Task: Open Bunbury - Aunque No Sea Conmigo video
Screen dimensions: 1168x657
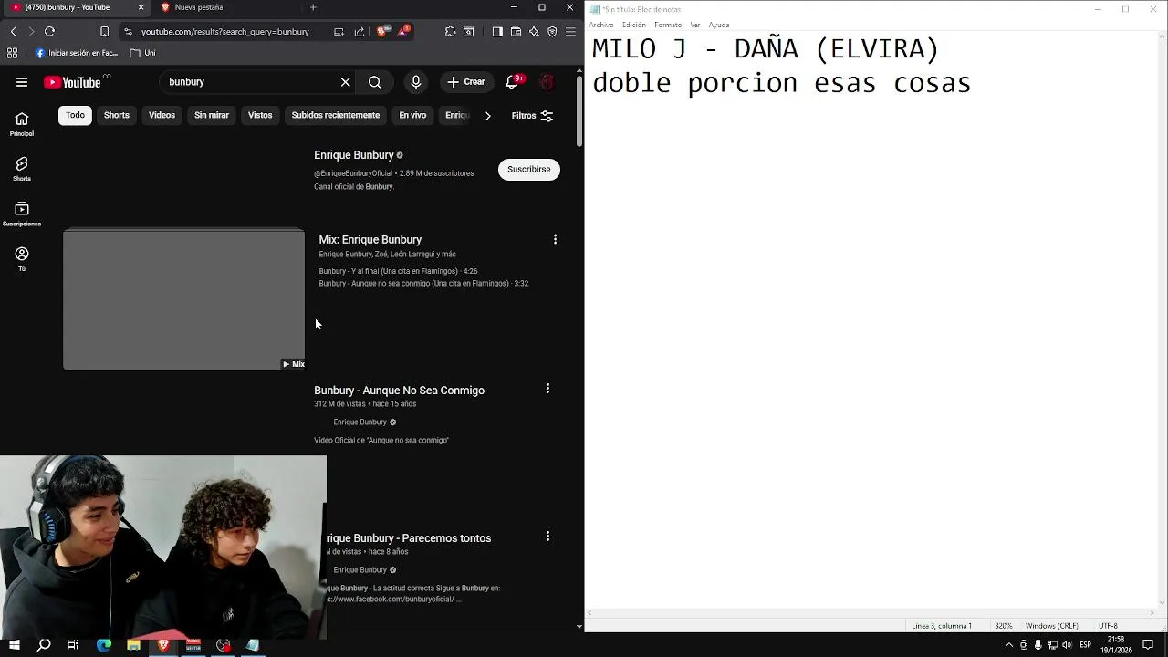Action: (399, 391)
